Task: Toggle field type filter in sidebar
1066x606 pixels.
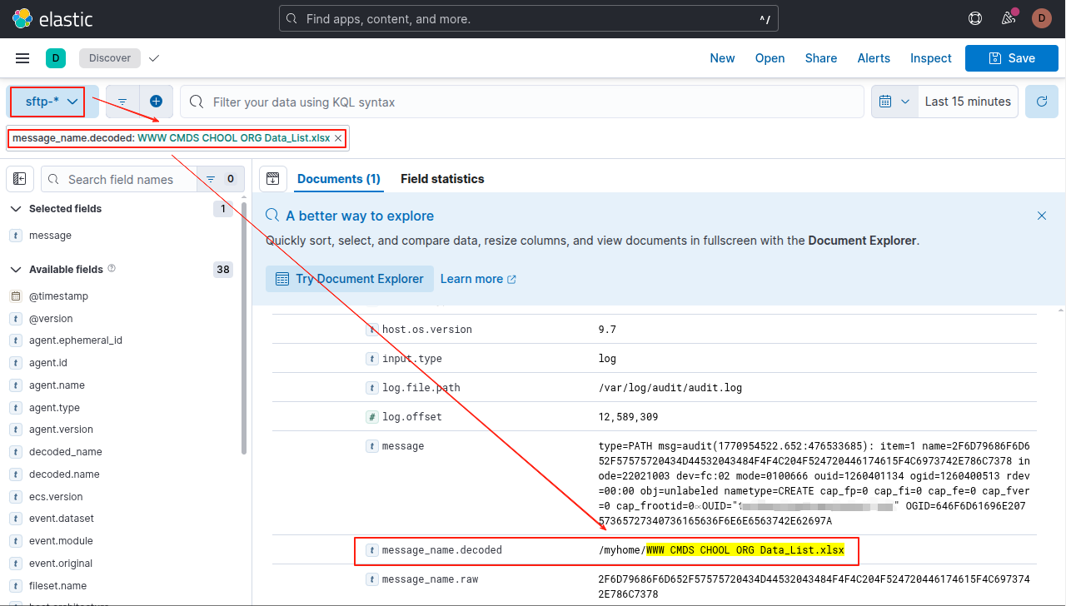Action: (221, 179)
